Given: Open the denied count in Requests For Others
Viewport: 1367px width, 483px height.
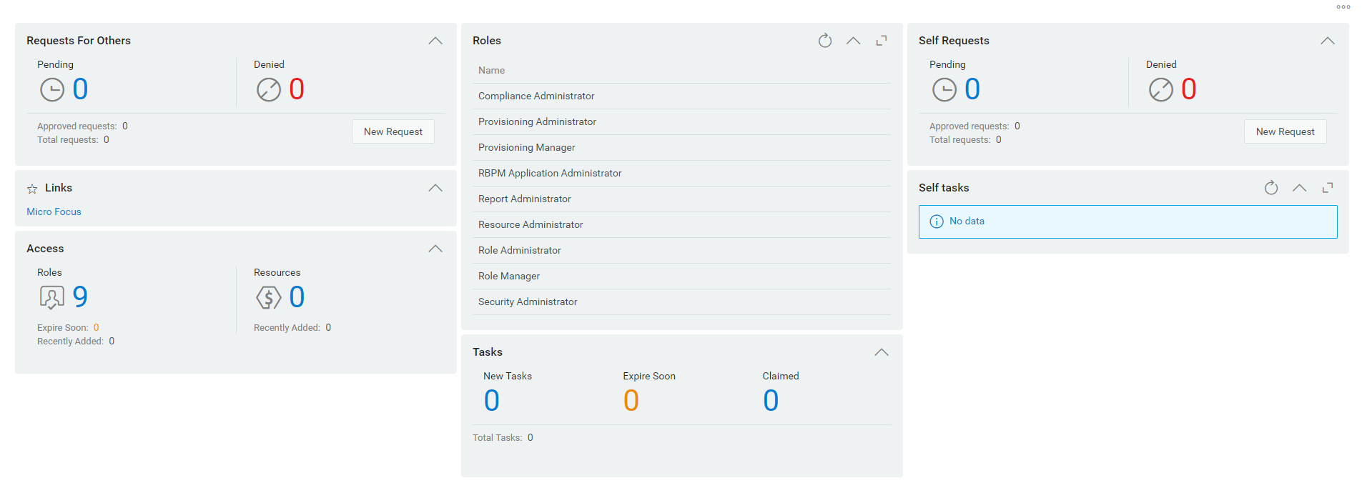Looking at the screenshot, I should [x=297, y=89].
